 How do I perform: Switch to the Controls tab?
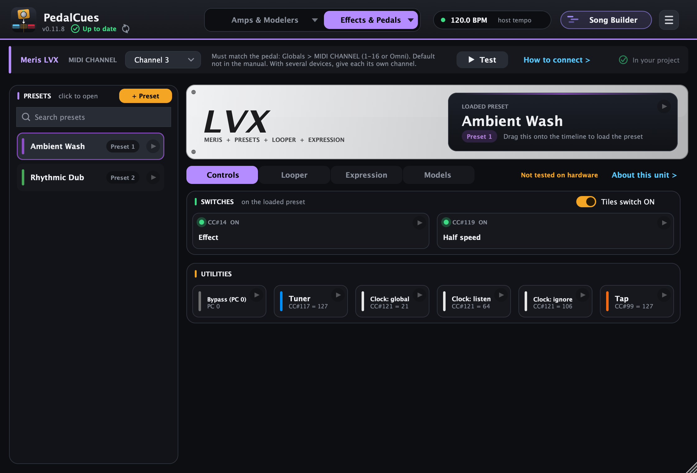pos(222,175)
